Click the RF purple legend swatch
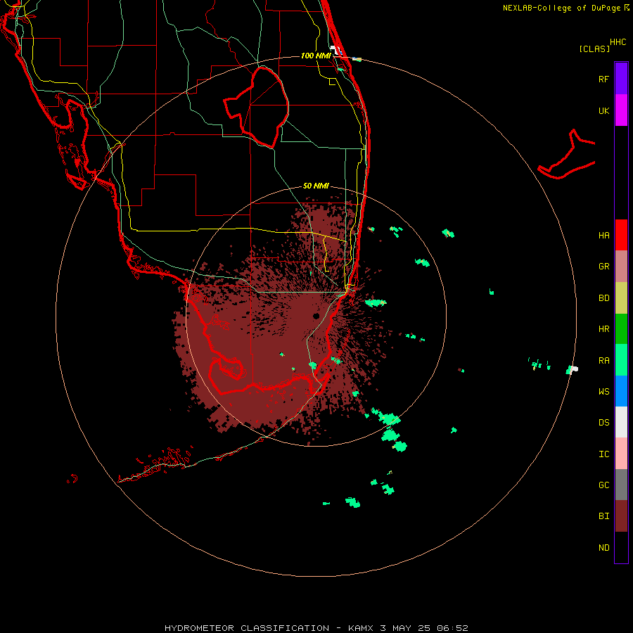Screen dimensions: 633x633 [621, 79]
